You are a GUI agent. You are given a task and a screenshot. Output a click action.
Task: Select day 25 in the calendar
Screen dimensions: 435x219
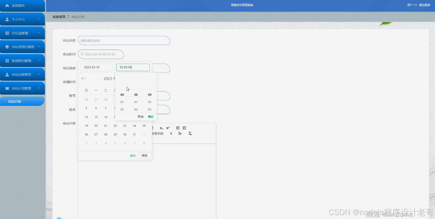tap(144, 126)
